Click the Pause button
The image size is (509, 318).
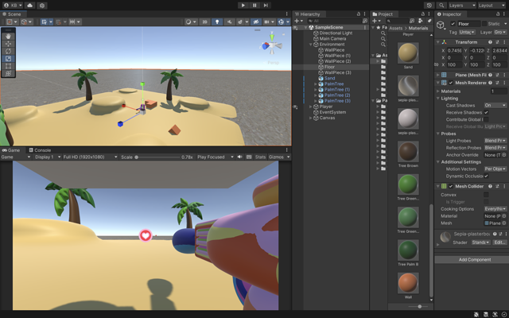254,6
